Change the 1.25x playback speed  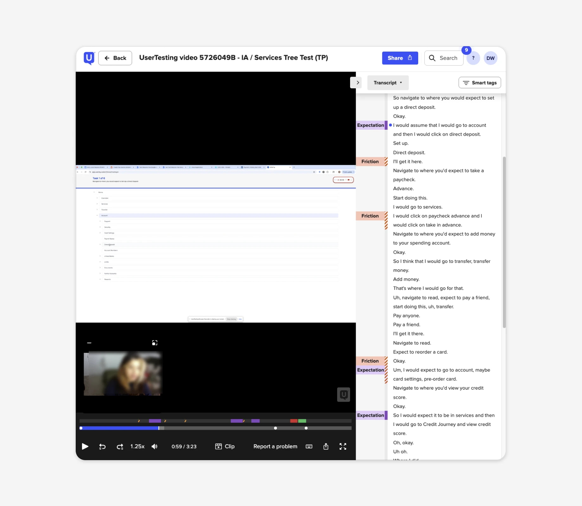[137, 447]
